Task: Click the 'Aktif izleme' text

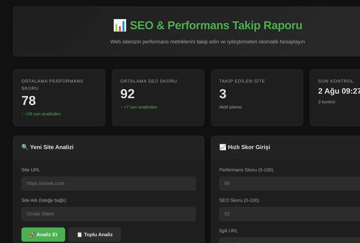Action: click(230, 107)
